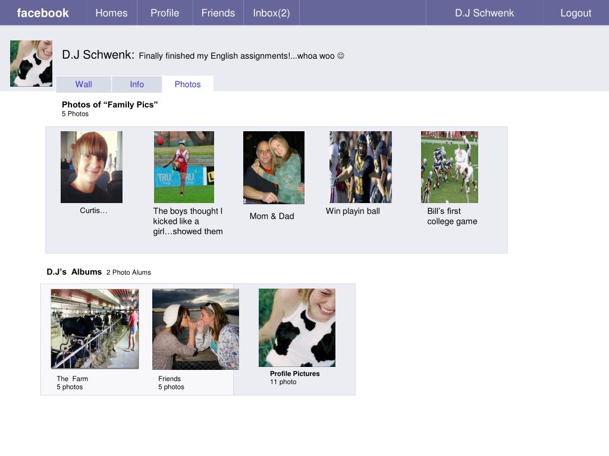Click the '11 photo' count under Profile Pictures

(x=283, y=382)
